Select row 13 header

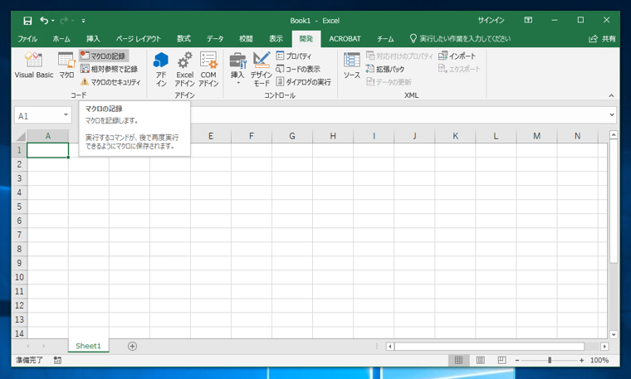[x=19, y=319]
